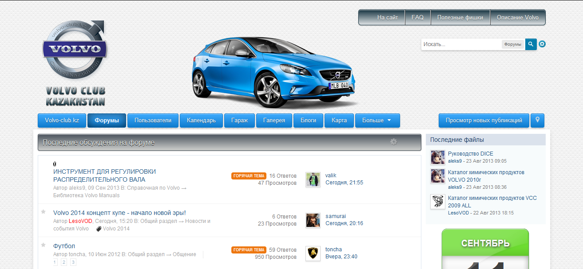Open the Футбол topic
The image size is (583, 269).
pyautogui.click(x=64, y=246)
